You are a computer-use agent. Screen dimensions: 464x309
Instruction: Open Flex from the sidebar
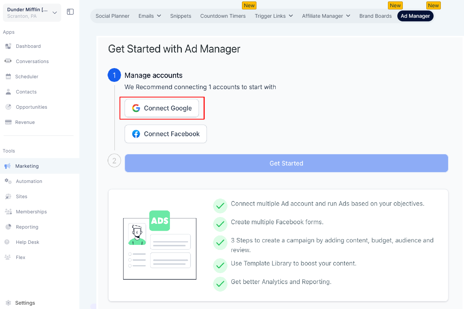pyautogui.click(x=21, y=257)
